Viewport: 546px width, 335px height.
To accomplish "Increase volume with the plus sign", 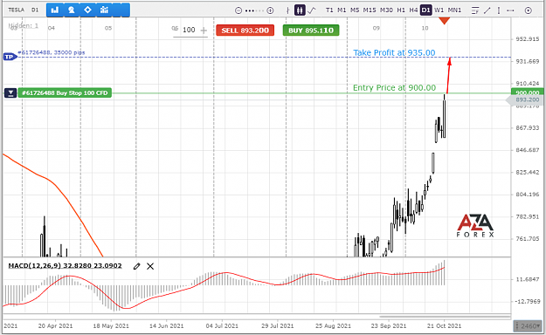I will (x=204, y=31).
